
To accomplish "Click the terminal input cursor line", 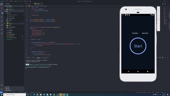I will 26,69.
